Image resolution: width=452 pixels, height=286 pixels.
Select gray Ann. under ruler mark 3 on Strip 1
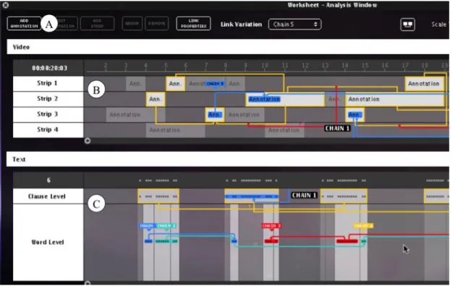[135, 84]
